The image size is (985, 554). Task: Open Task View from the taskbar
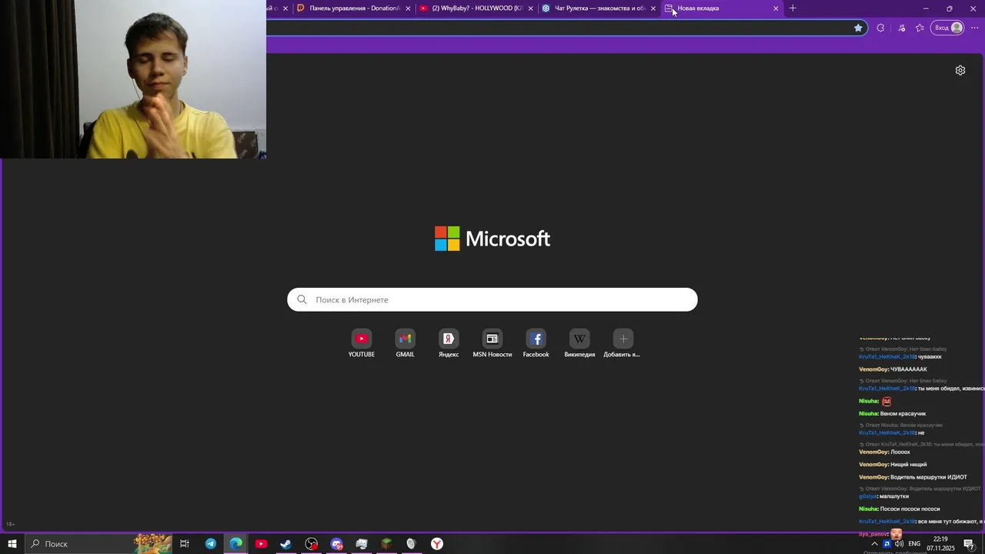click(x=185, y=544)
